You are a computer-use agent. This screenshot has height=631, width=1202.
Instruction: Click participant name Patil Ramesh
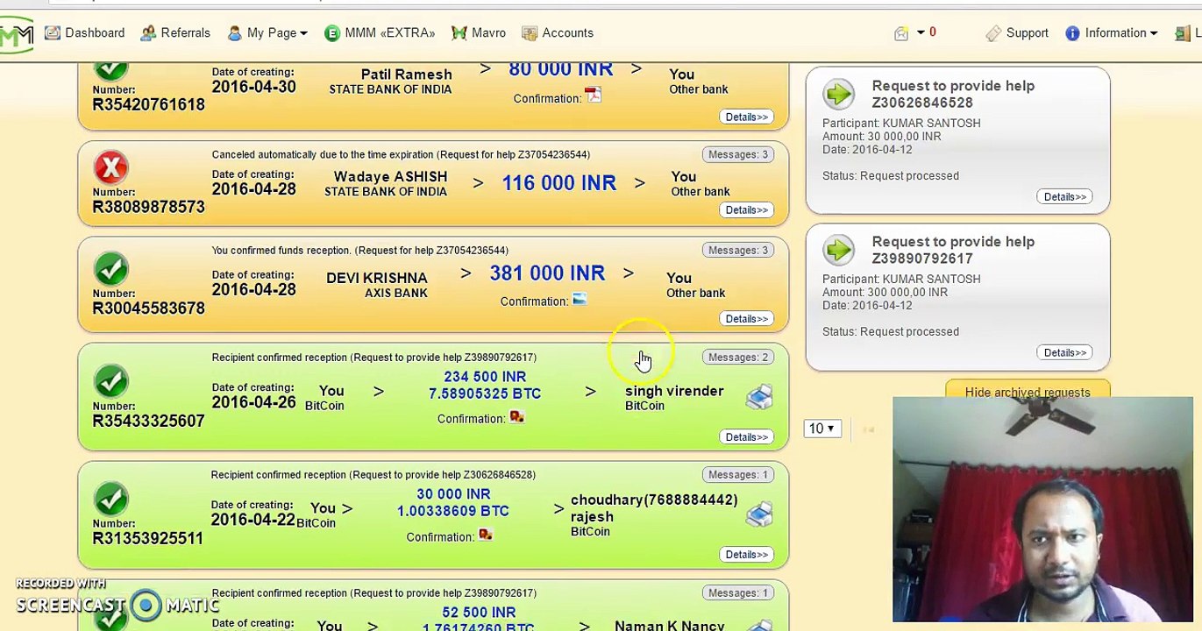tap(407, 74)
